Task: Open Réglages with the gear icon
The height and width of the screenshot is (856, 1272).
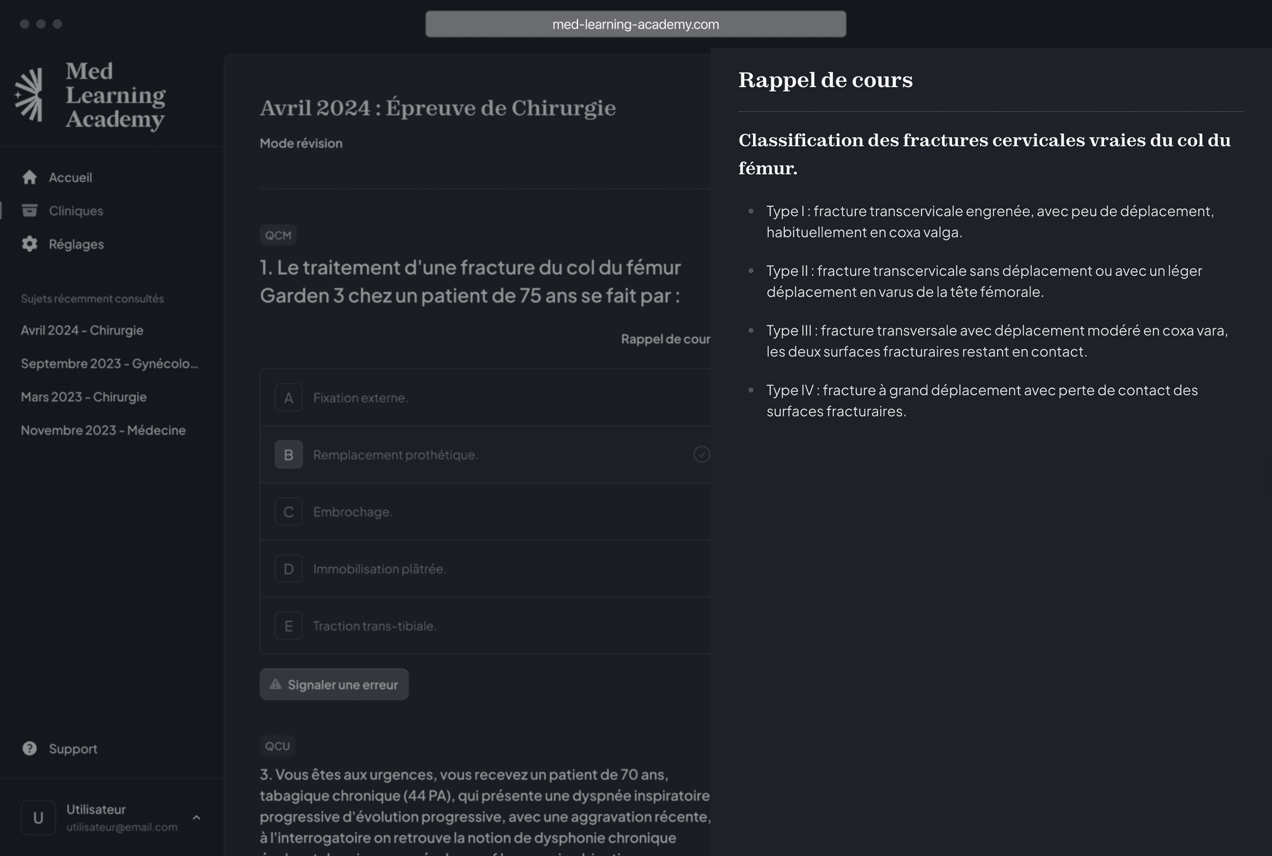Action: pos(29,244)
